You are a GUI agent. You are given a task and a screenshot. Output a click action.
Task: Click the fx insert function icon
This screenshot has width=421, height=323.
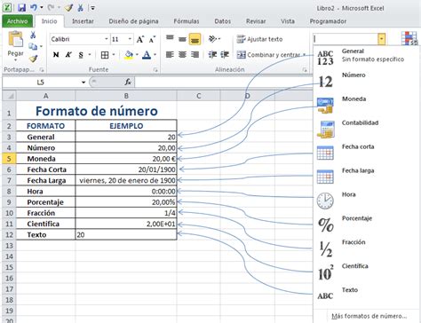(128, 82)
